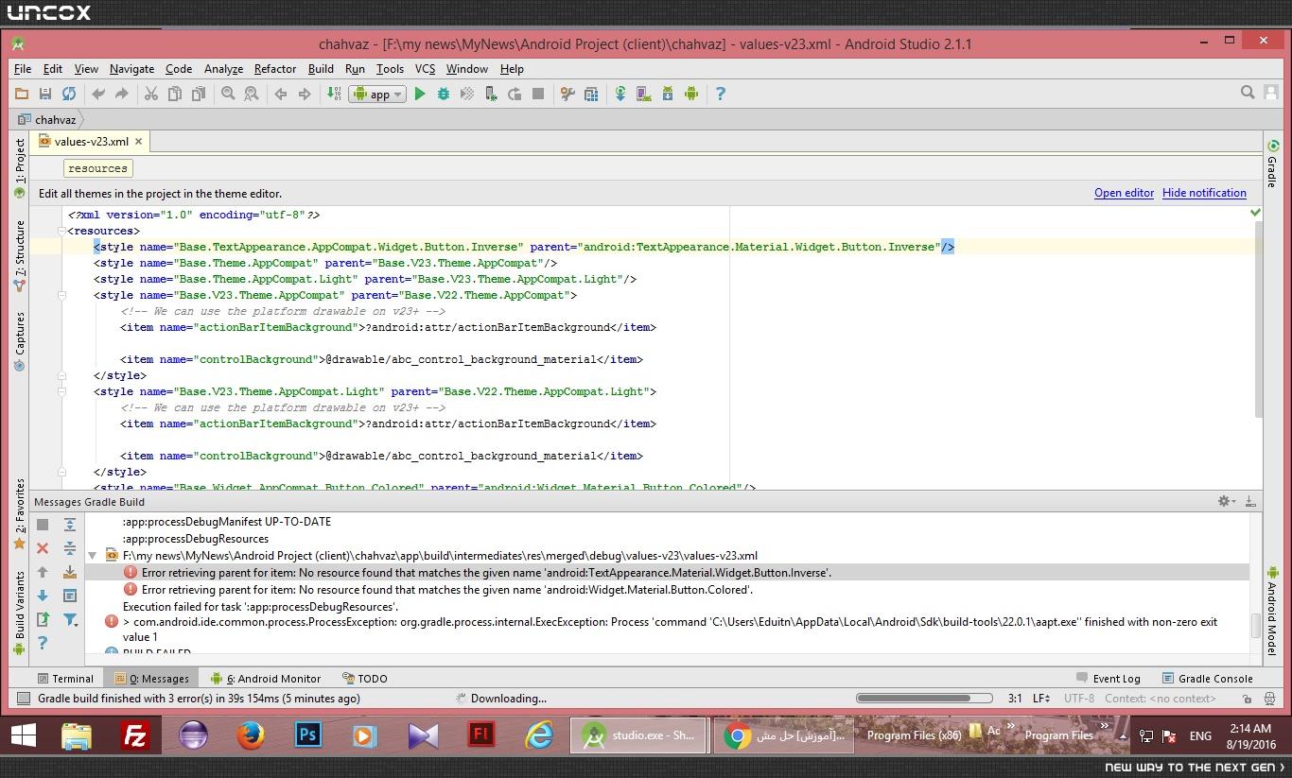Open the File menu
The image size is (1292, 778).
[x=23, y=69]
